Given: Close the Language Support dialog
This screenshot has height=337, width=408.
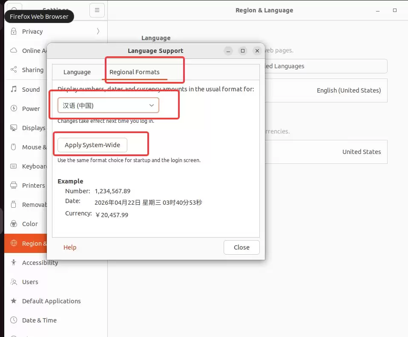Looking at the screenshot, I should point(257,51).
